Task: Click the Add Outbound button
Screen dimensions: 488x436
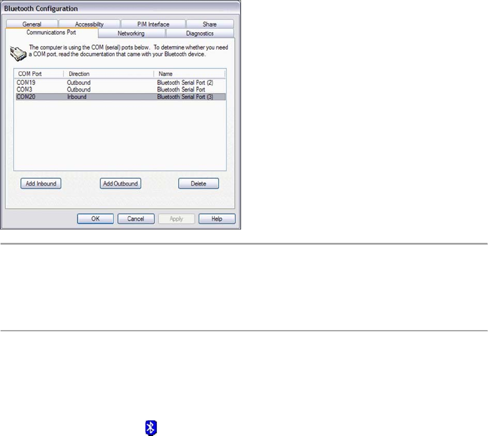Action: [x=121, y=183]
